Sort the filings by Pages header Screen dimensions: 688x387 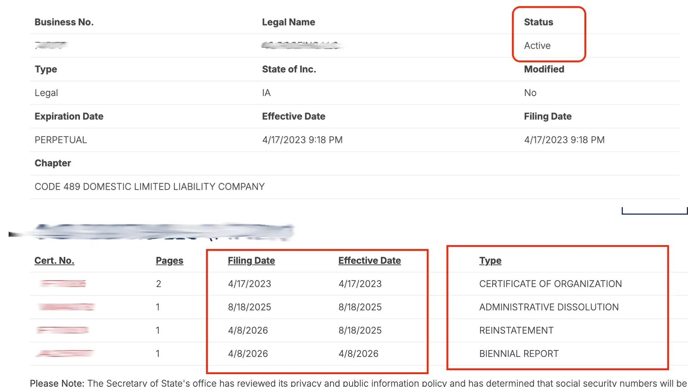(169, 261)
